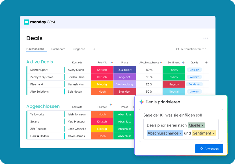Open the three-dot menu next to Deals

(x=206, y=38)
